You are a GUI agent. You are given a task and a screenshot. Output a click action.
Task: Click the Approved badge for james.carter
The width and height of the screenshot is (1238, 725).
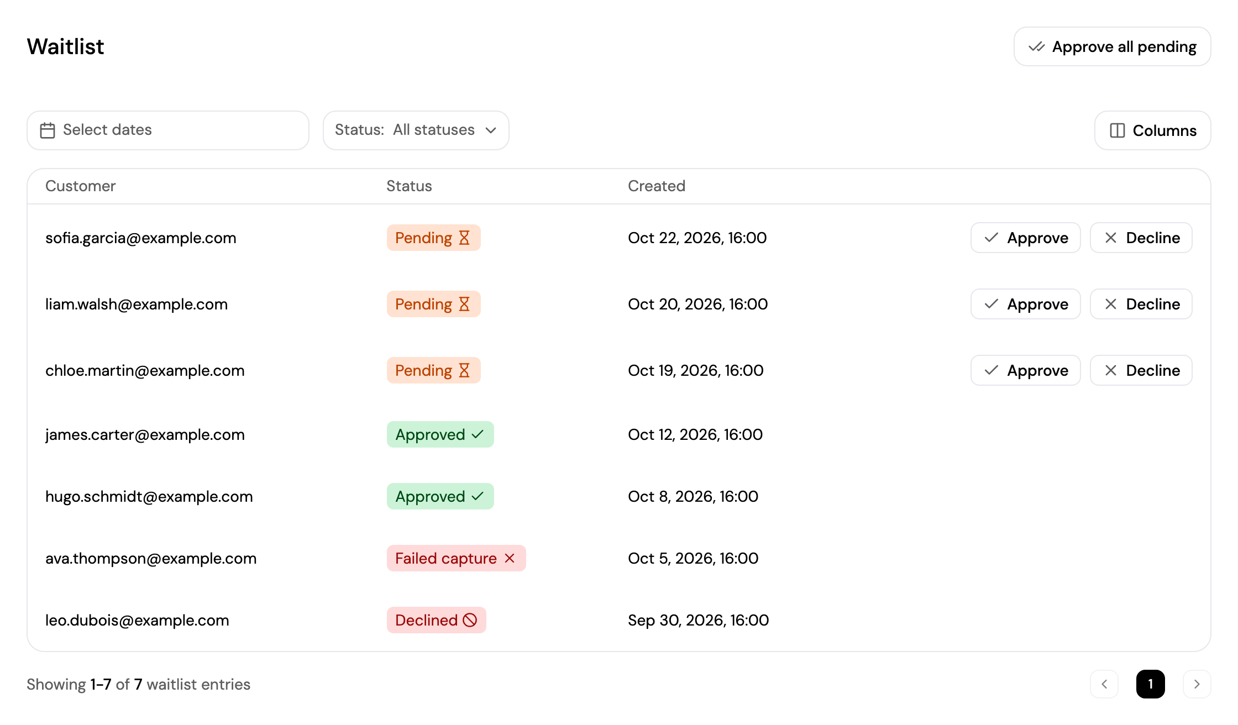tap(440, 434)
